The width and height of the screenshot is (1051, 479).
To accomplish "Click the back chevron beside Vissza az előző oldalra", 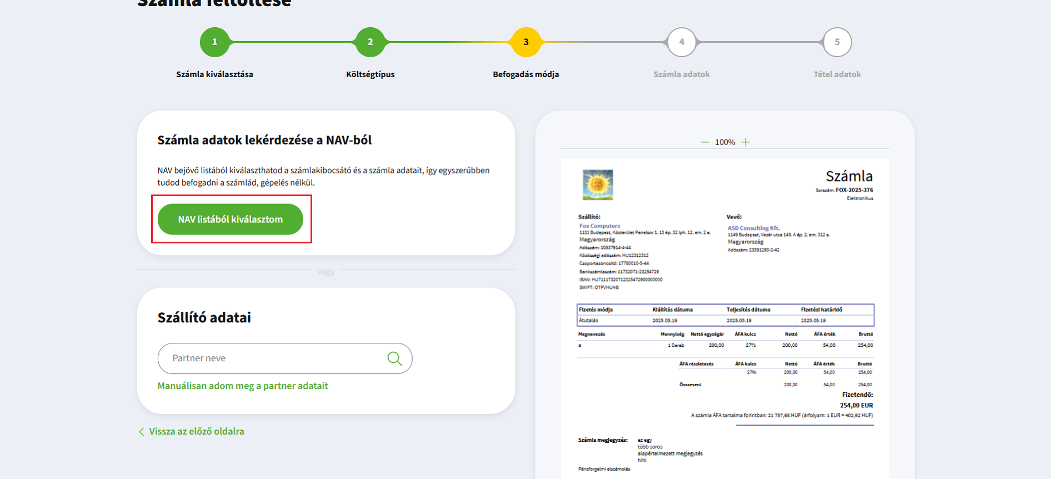I will [142, 432].
